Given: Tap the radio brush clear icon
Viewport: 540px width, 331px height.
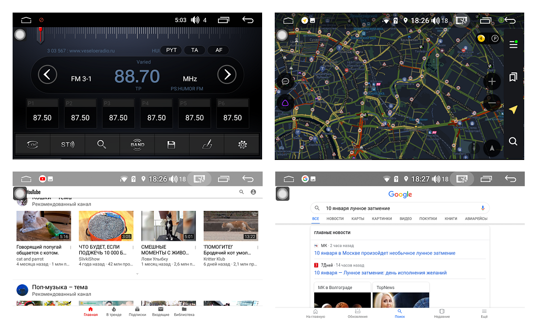Looking at the screenshot, I should 207,144.
